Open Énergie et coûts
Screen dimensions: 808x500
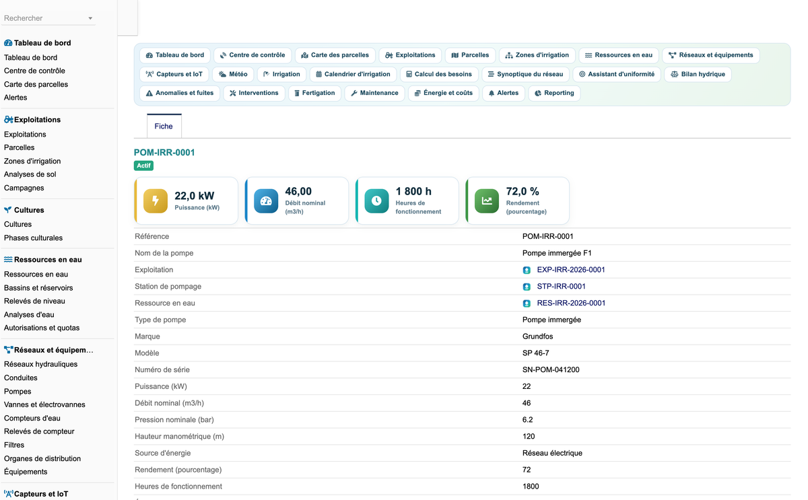click(444, 93)
